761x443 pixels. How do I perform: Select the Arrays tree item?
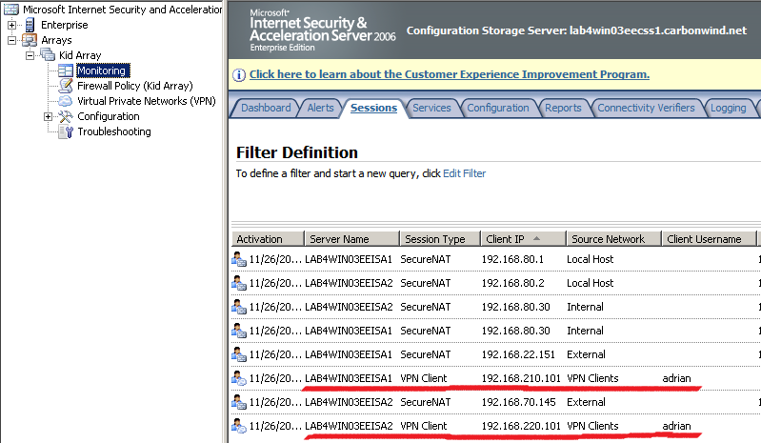pos(56,40)
